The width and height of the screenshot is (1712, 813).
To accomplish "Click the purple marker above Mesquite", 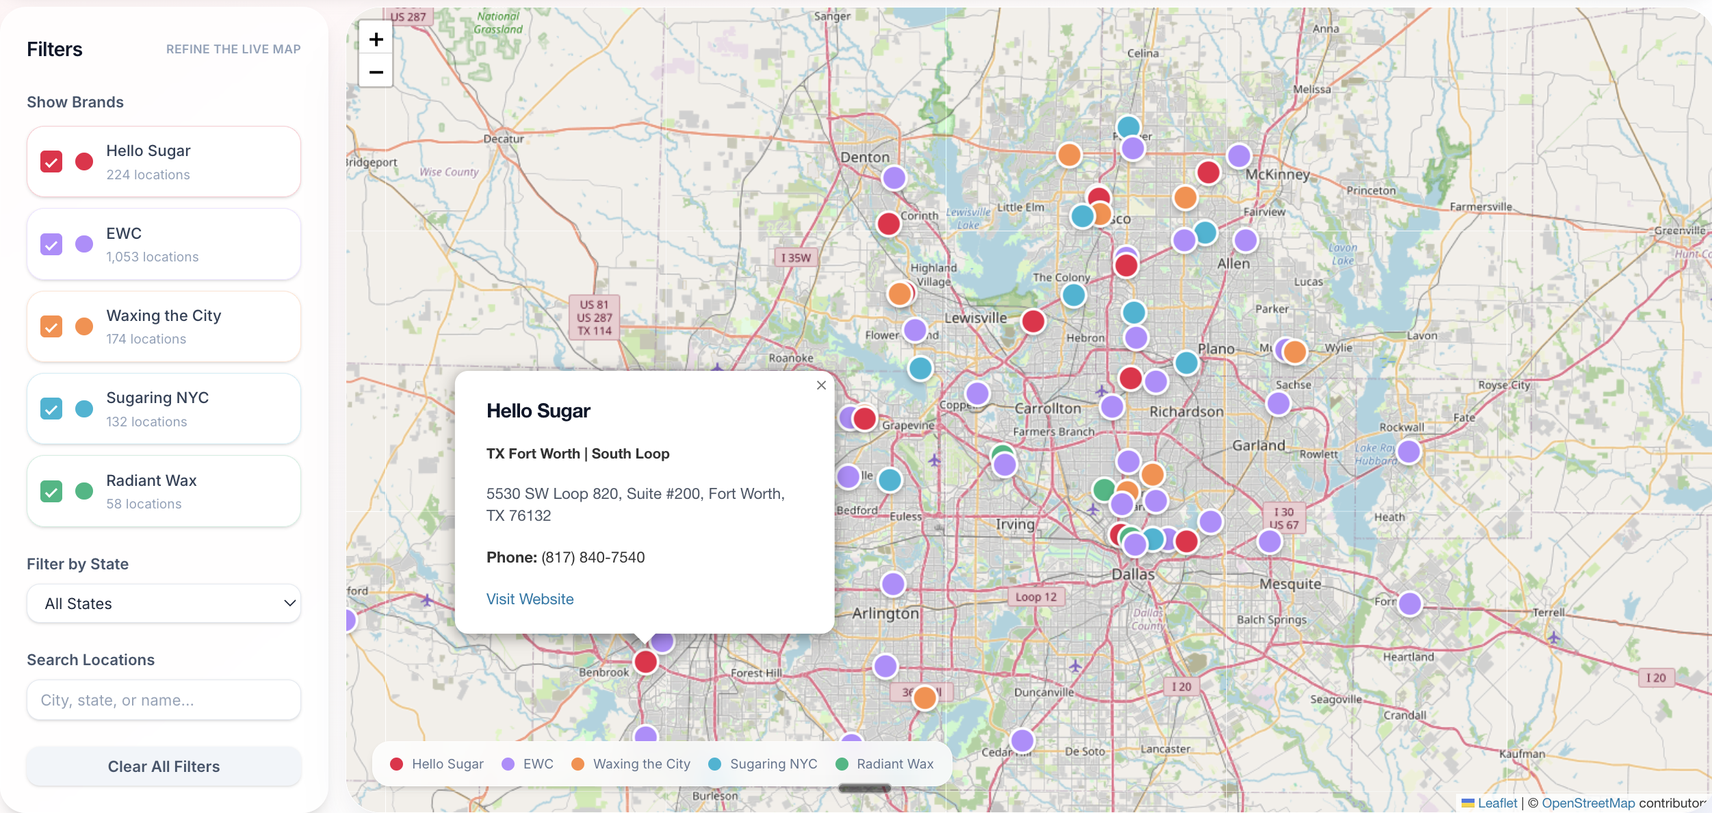I will click(1270, 541).
